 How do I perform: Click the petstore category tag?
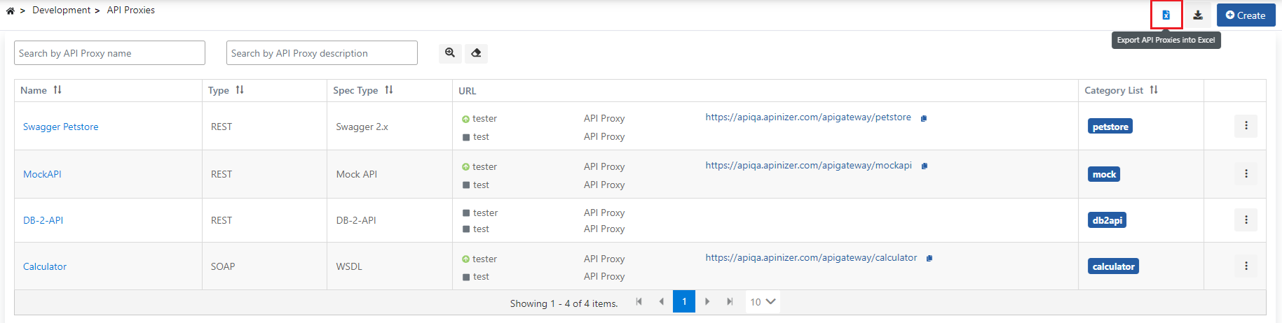[x=1110, y=127]
